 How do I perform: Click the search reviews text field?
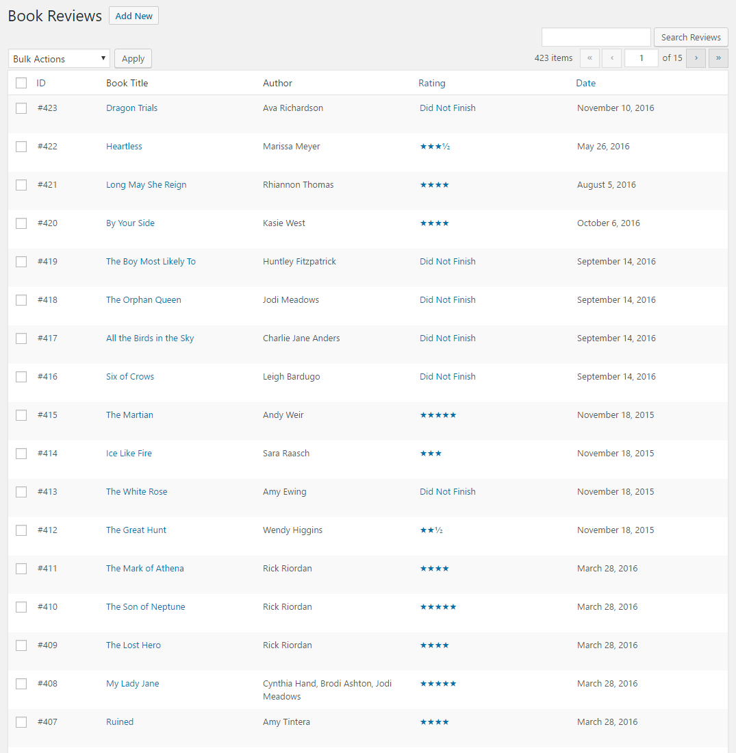tap(596, 37)
